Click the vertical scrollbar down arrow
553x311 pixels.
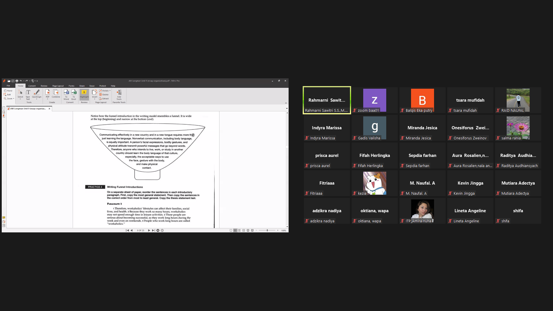[287, 227]
